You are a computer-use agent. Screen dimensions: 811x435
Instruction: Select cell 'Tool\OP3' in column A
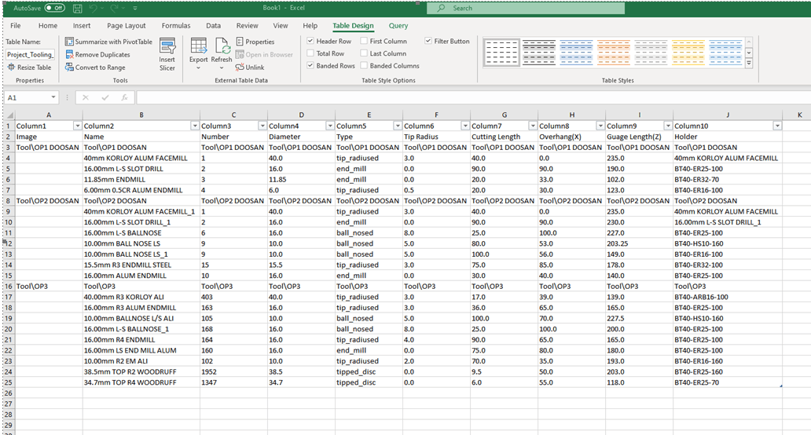49,287
